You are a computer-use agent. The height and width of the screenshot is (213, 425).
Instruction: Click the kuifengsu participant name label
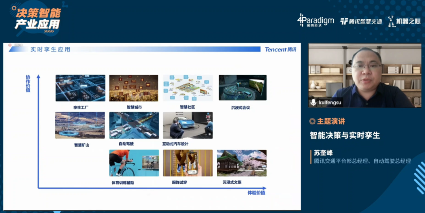[x=330, y=103]
